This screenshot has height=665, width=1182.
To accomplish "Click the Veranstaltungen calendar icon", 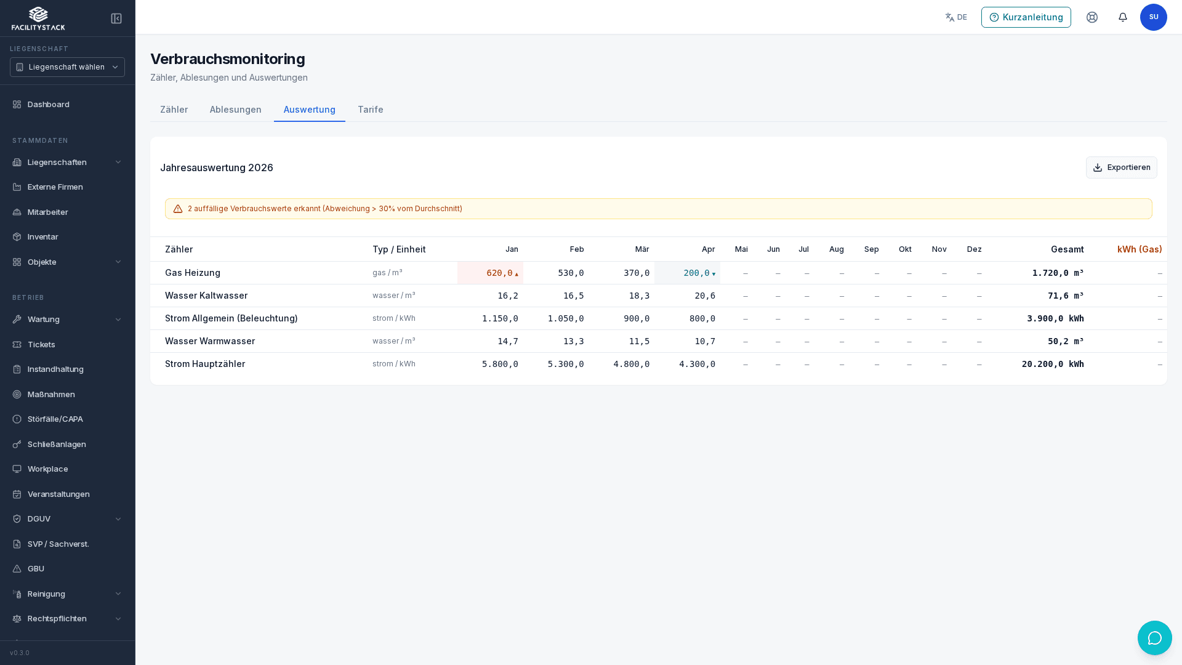I will [17, 494].
